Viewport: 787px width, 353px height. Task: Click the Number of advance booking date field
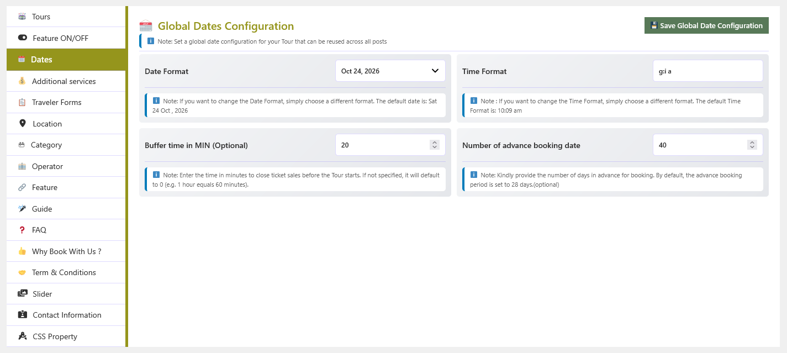coord(708,145)
